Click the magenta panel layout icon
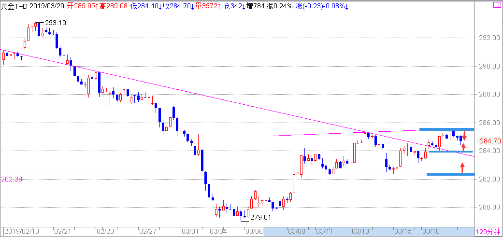This screenshot has width=503, height=237. point(498,5)
